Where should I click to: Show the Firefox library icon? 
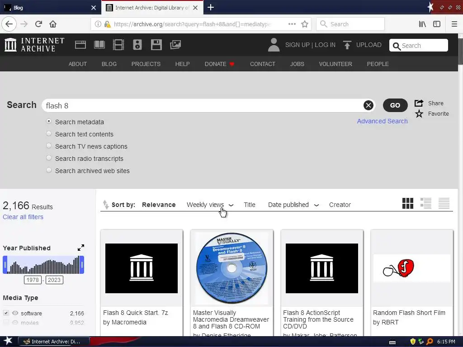coord(422,24)
